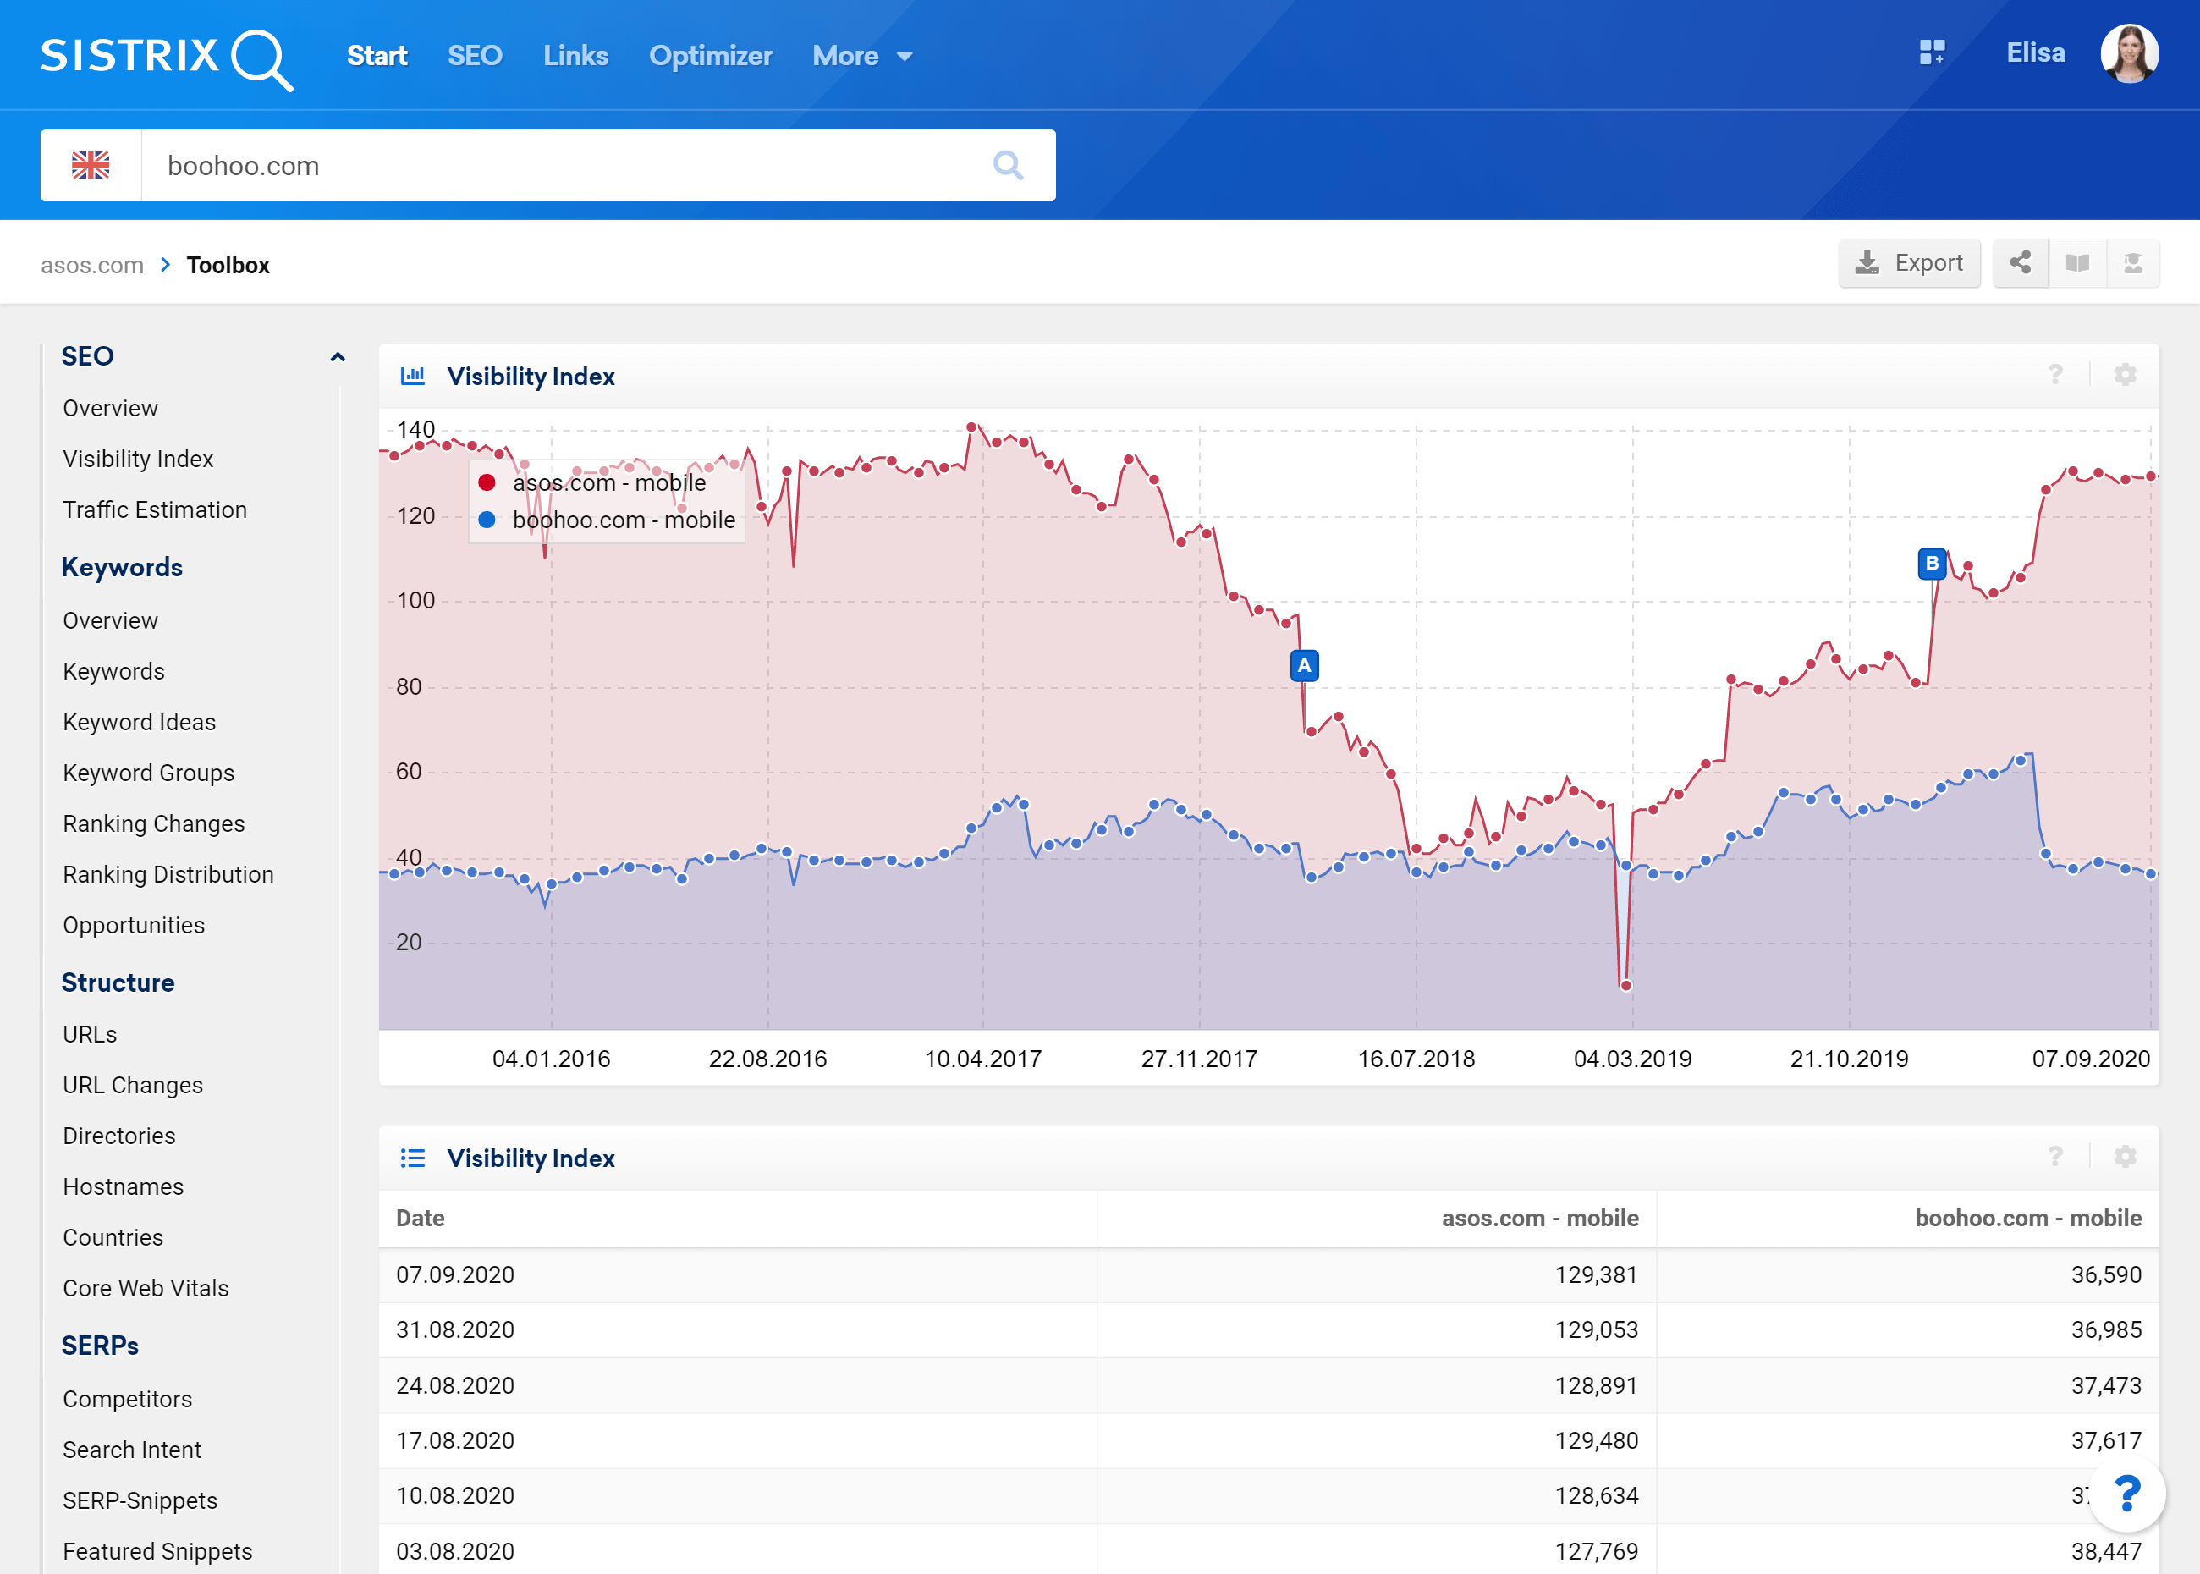
Task: Click the Export button
Action: point(1908,264)
